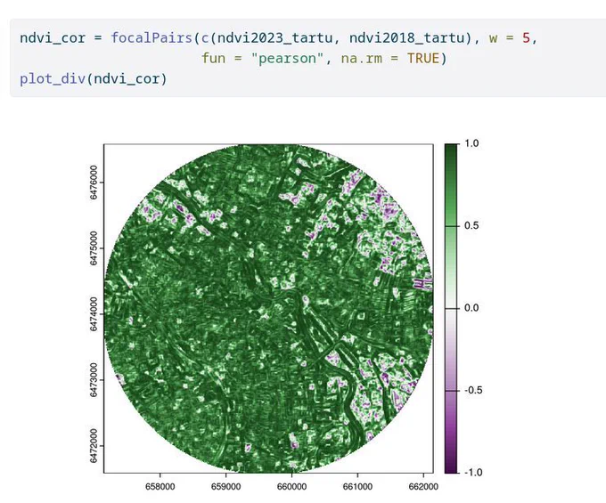Viewport: 606px width, 503px height.
Task: Select the ndvi2018_tartu argument in code
Action: coord(407,38)
